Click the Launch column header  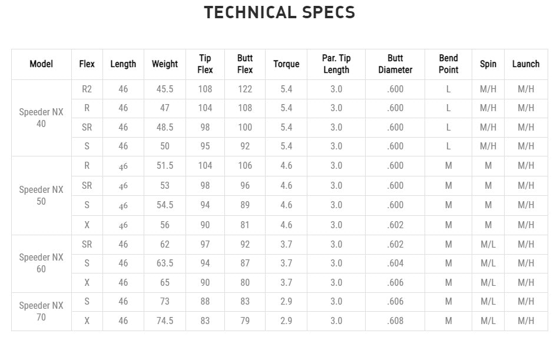526,64
